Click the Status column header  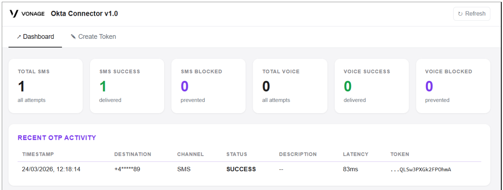pos(237,154)
